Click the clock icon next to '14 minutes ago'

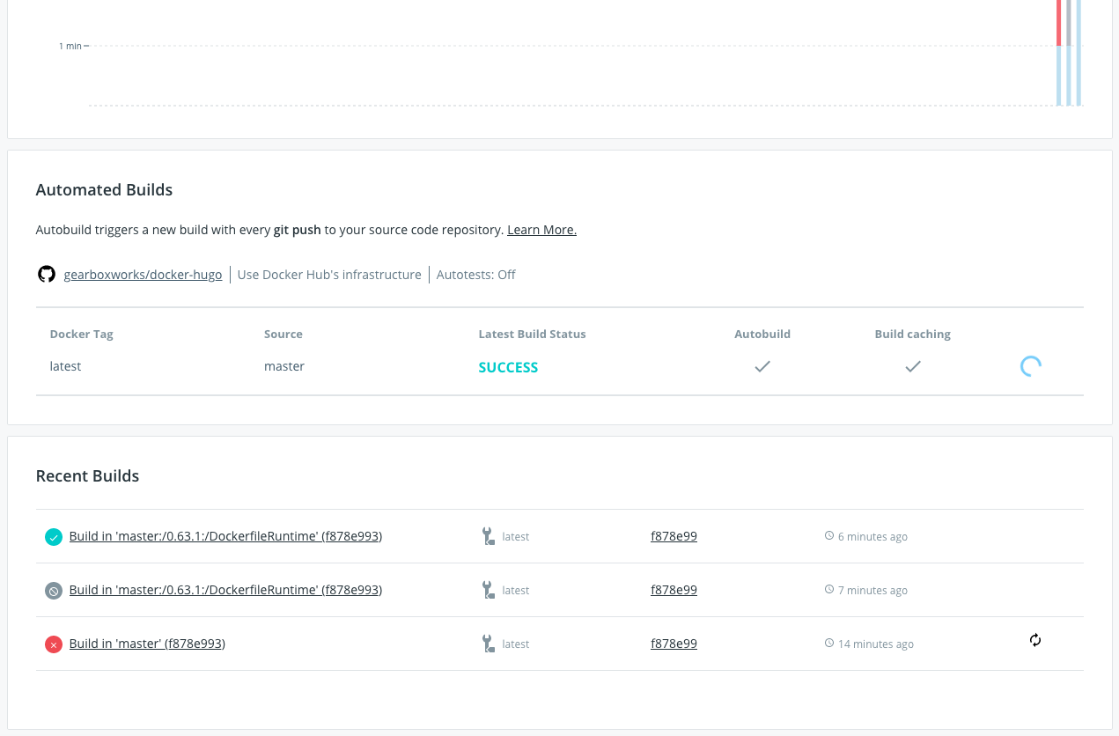click(828, 643)
